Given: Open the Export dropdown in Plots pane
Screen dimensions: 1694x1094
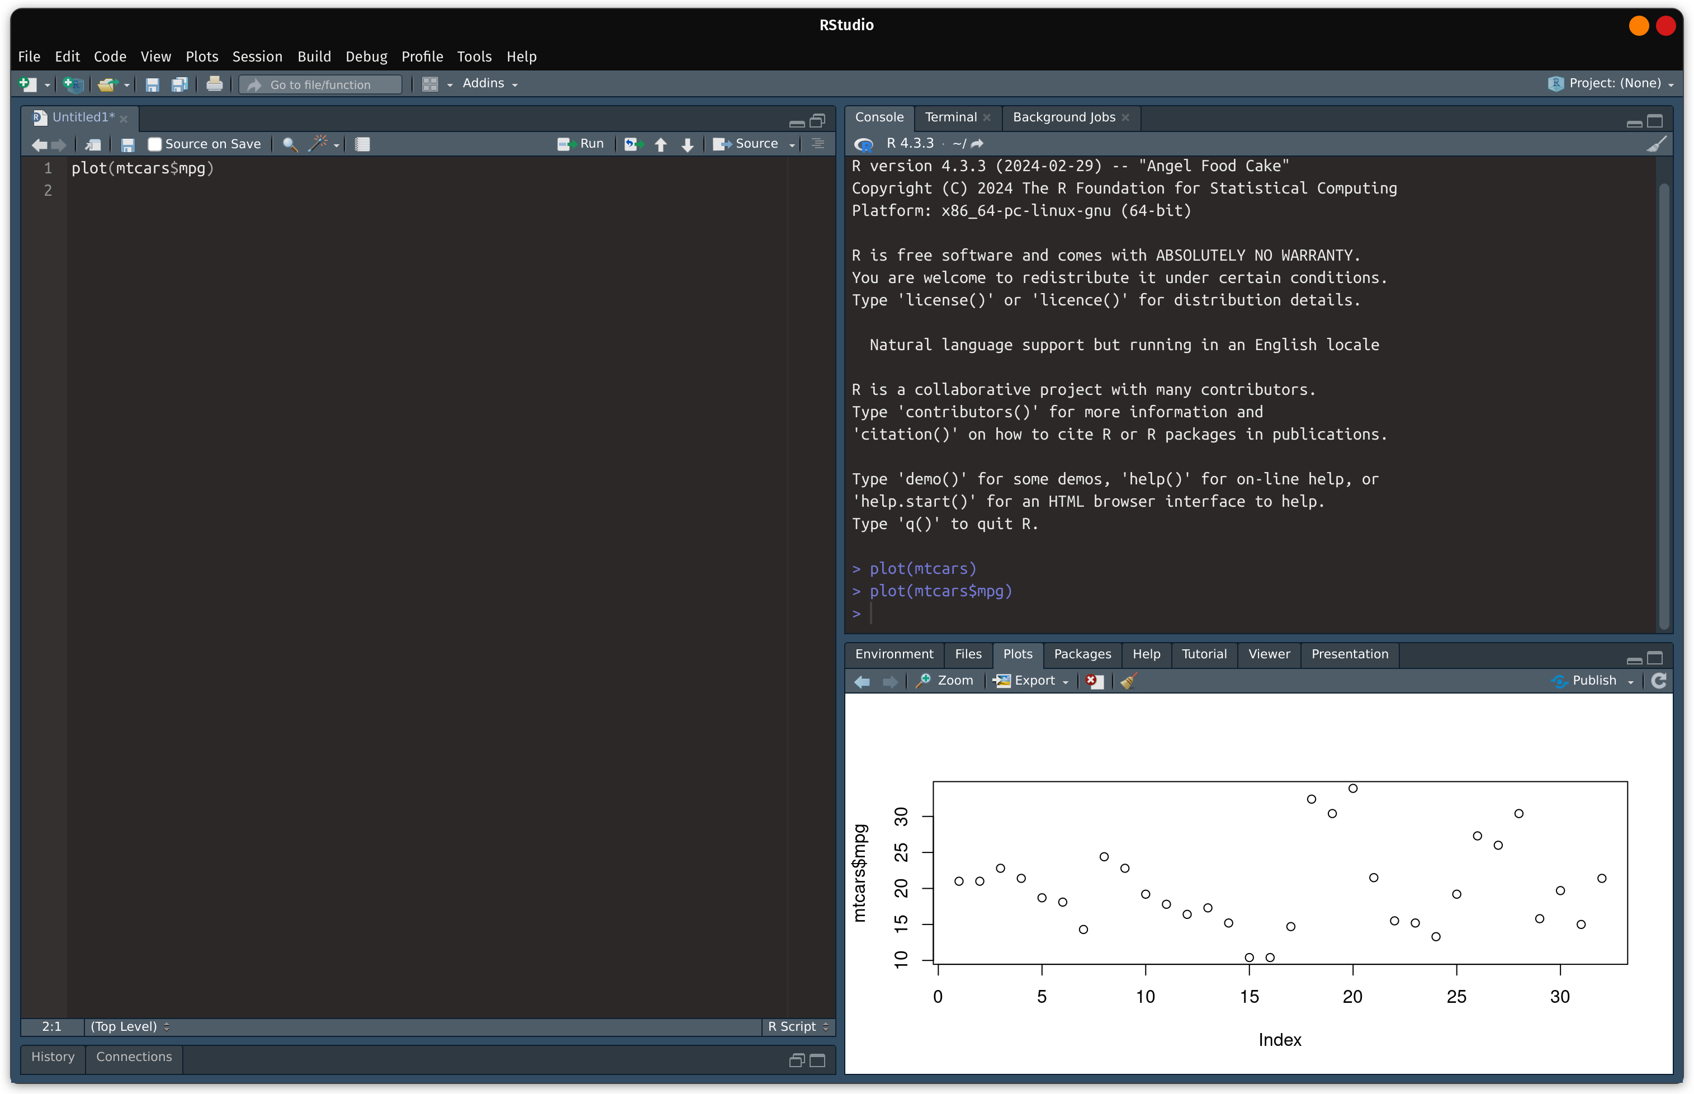Looking at the screenshot, I should click(x=1030, y=681).
